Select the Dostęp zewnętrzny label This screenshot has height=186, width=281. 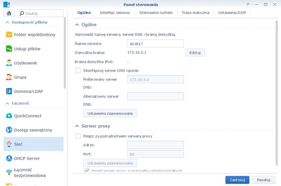point(33,130)
